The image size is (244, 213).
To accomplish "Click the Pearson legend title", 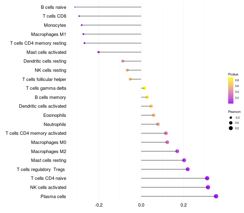I will [234, 112].
